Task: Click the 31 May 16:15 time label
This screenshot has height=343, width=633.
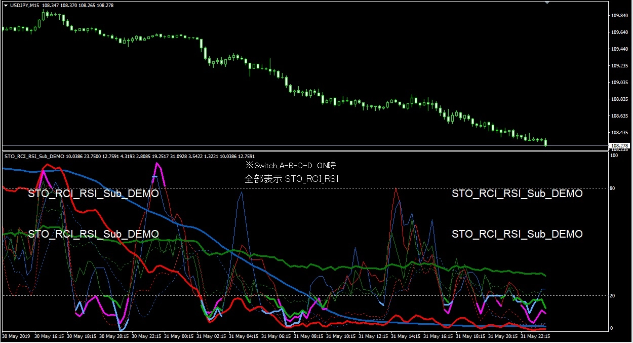Action: click(x=438, y=336)
